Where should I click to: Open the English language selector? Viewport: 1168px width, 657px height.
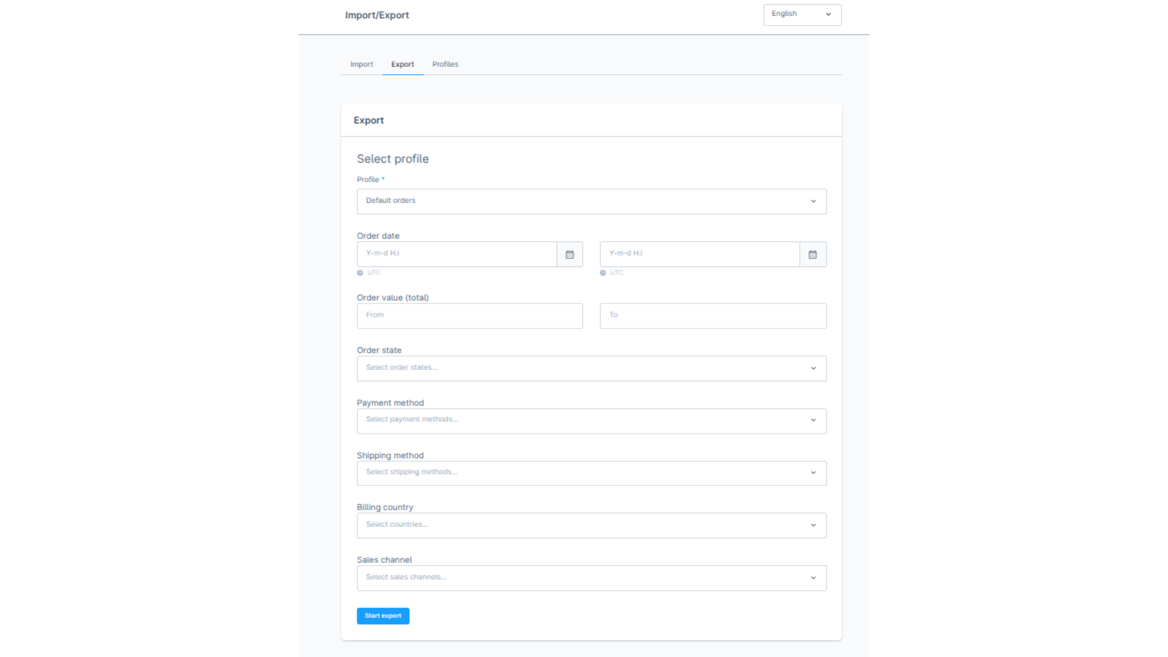802,15
